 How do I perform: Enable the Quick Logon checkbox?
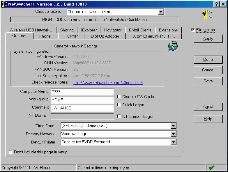[119, 104]
